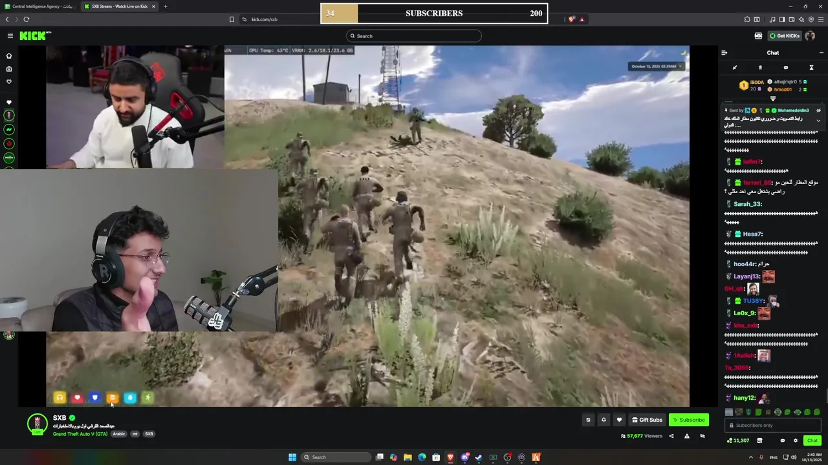Open a new browser tab
The image size is (828, 465).
coord(165,6)
